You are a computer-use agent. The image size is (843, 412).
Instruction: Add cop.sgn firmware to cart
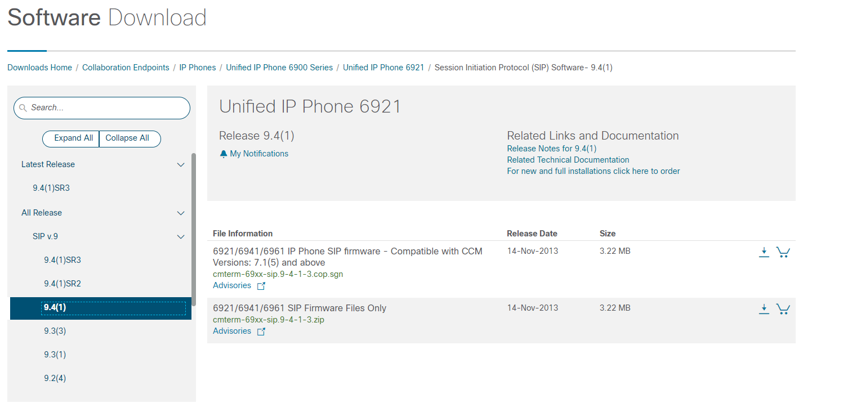pyautogui.click(x=783, y=252)
